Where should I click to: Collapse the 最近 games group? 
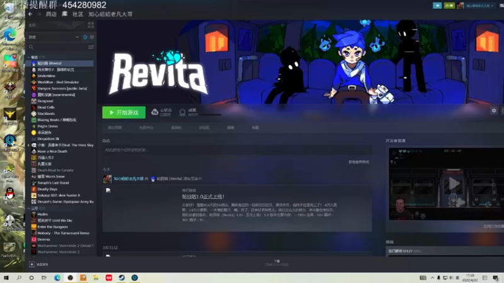(28, 57)
